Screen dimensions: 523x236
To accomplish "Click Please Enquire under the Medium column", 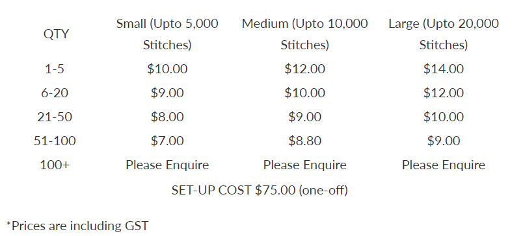I will 304,165.
